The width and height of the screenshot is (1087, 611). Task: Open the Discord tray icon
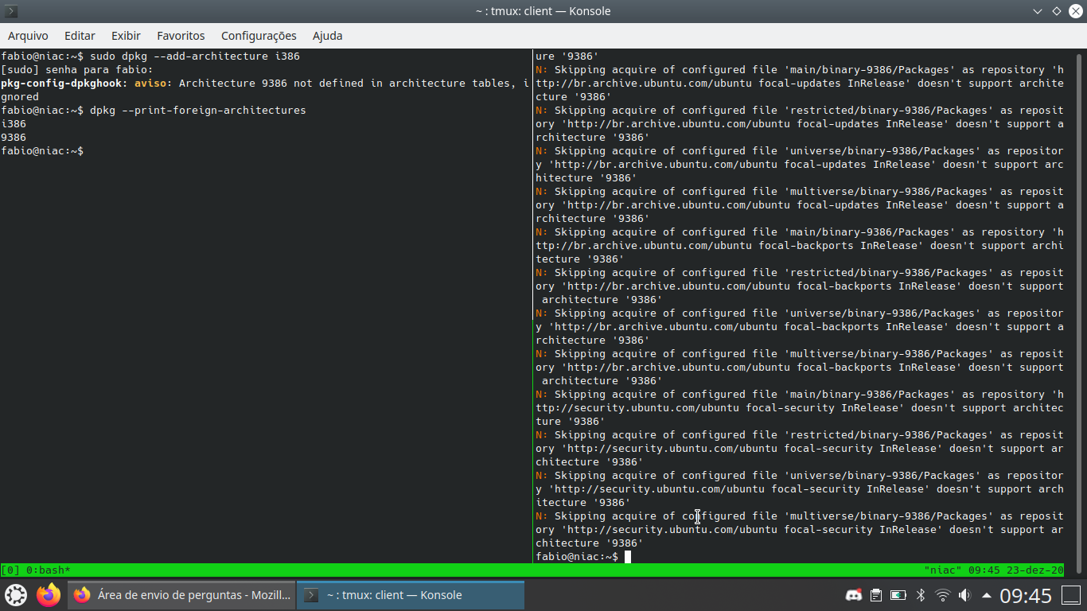point(853,595)
